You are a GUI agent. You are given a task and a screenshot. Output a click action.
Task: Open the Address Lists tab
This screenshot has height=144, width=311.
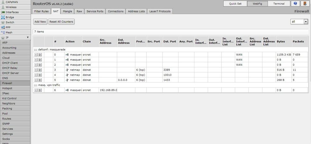pos(136,11)
